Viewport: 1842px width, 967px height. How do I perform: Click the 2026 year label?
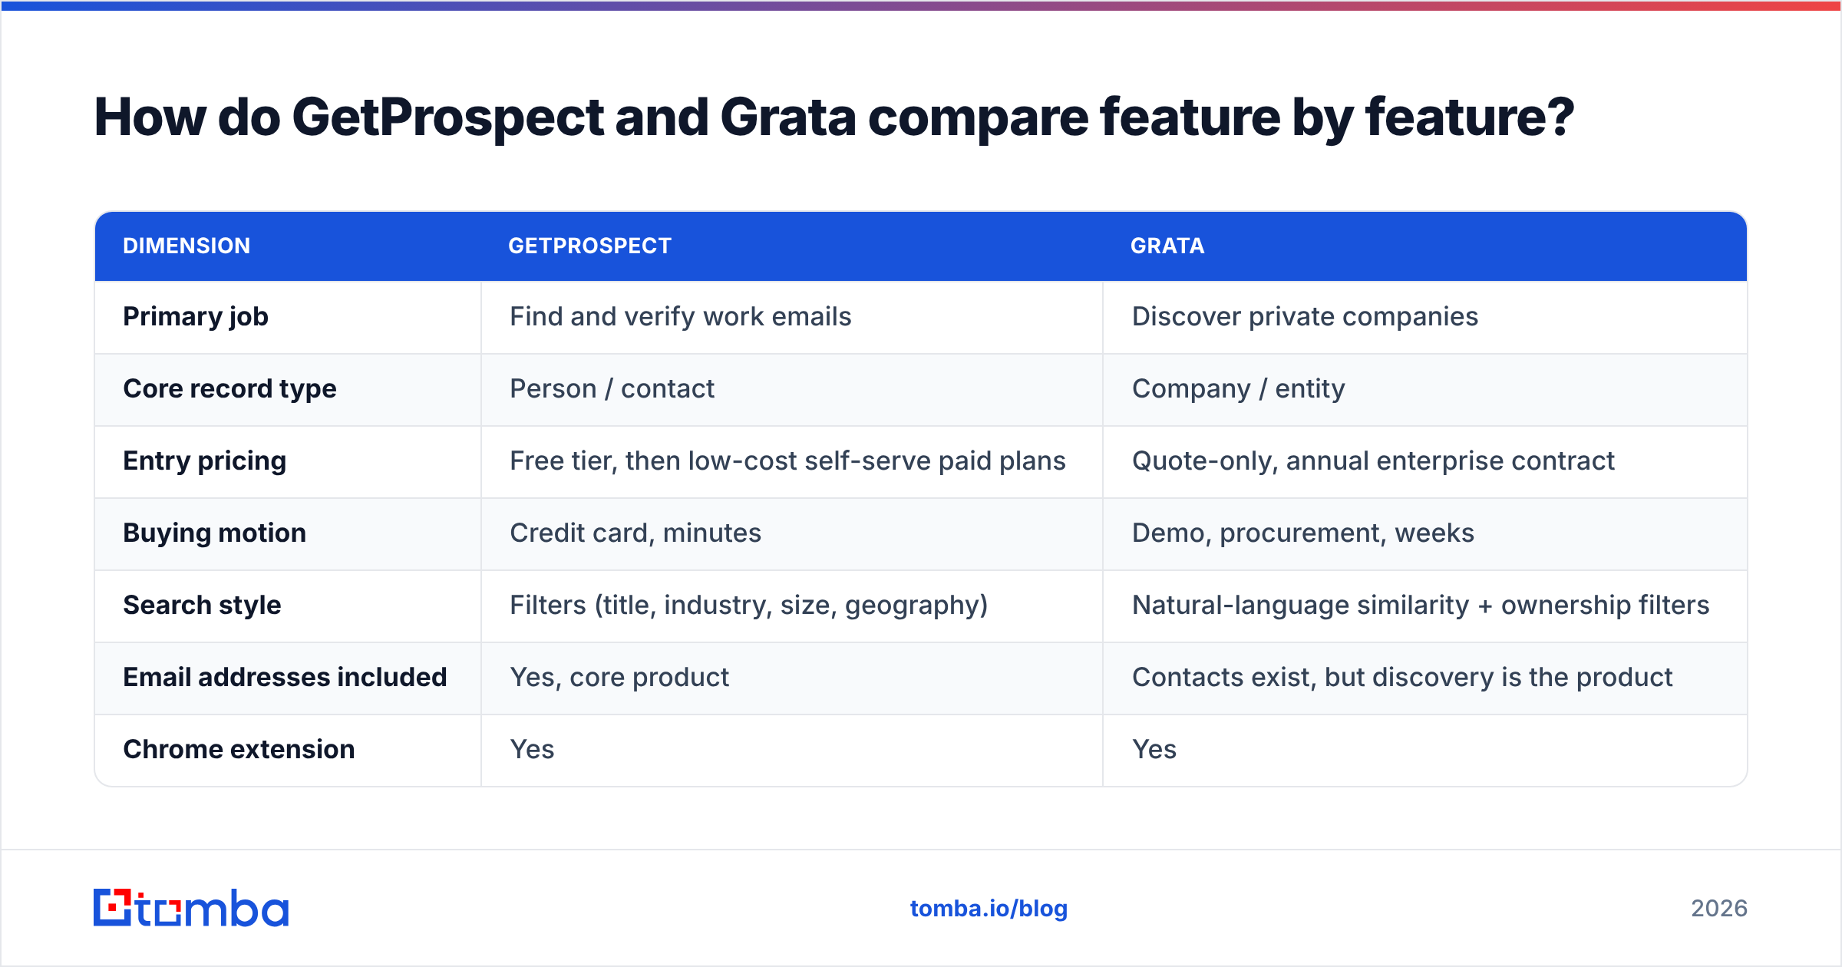pos(1719,909)
